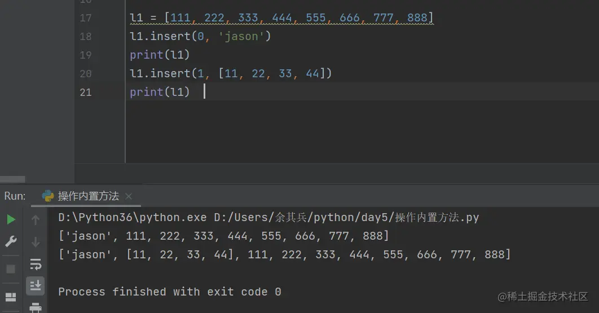Click the code line l1 = [111, 222, ...]

281,18
